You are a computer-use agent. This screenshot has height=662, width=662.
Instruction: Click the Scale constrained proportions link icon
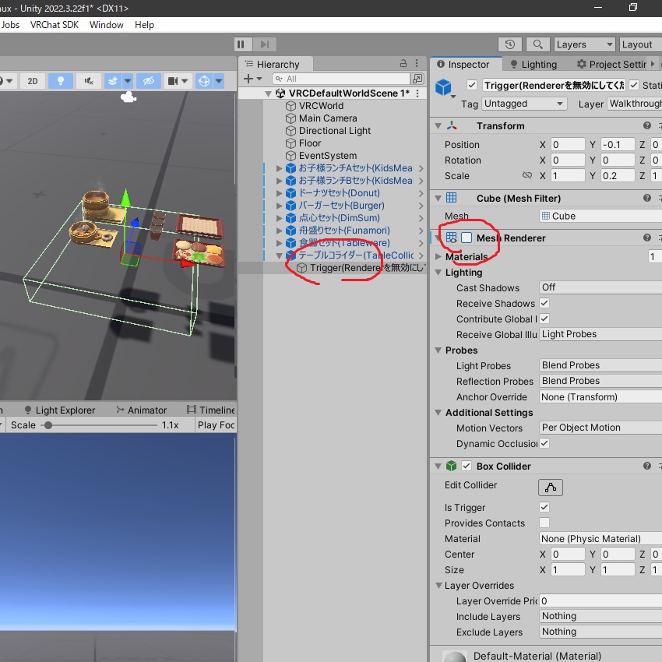point(527,175)
